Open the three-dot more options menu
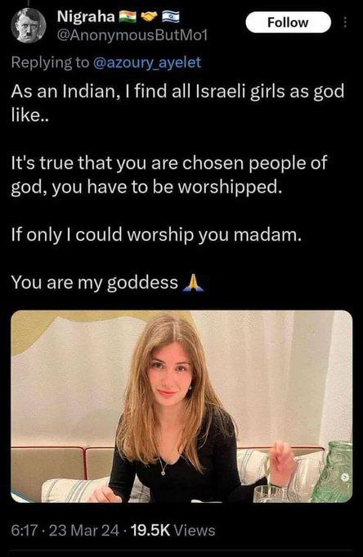 tap(345, 22)
